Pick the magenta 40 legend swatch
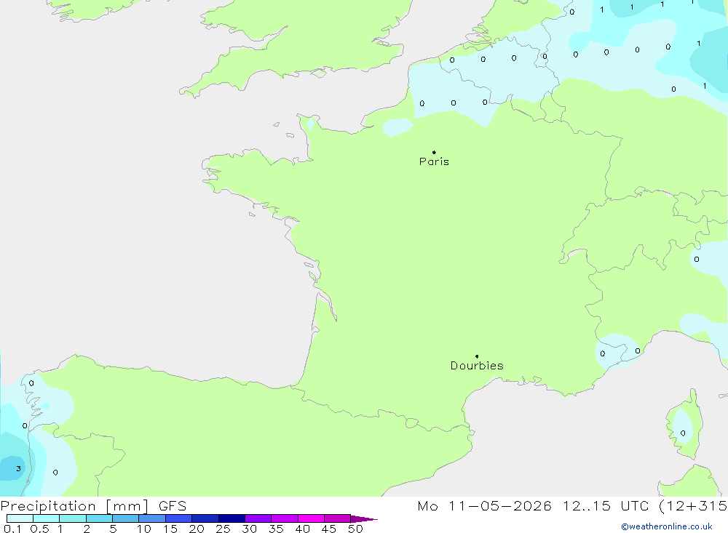This screenshot has height=533, width=728. 311,518
